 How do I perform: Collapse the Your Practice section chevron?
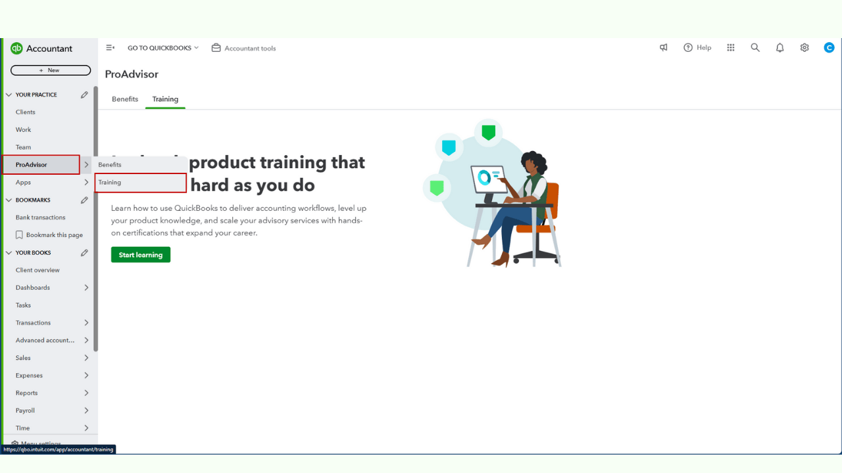(9, 95)
